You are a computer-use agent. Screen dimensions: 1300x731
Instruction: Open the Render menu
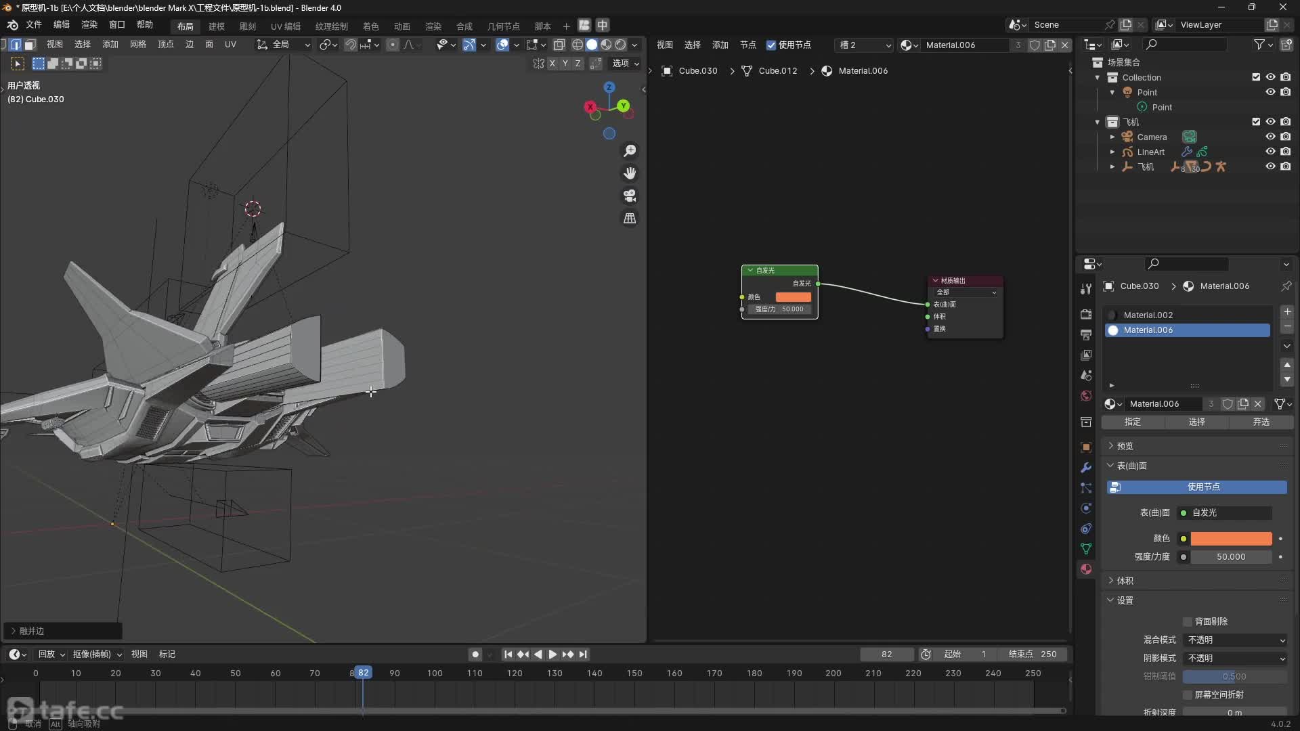pyautogui.click(x=89, y=25)
